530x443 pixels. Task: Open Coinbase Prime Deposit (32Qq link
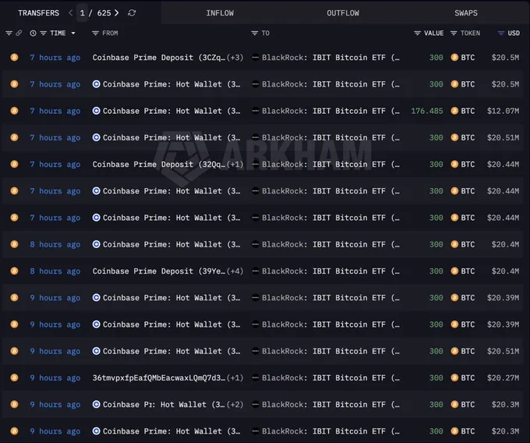coord(158,165)
